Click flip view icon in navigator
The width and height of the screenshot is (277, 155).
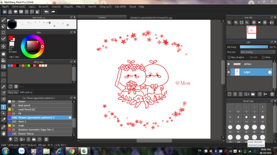coord(272,23)
